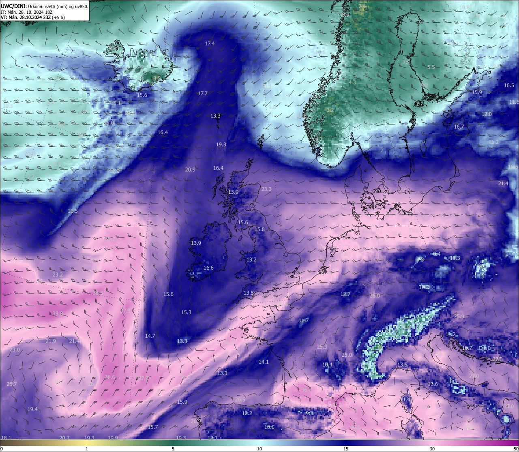Click the 11.7 value over central France
Image resolution: width=519 pixels, height=452 pixels.
(303, 320)
